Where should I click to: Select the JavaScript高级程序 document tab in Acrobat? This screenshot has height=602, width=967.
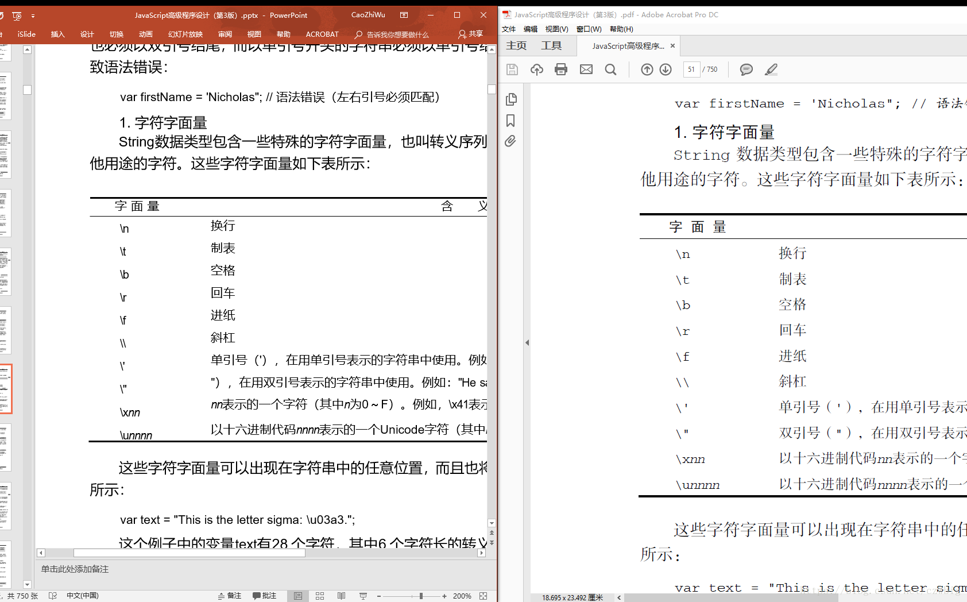(x=628, y=46)
